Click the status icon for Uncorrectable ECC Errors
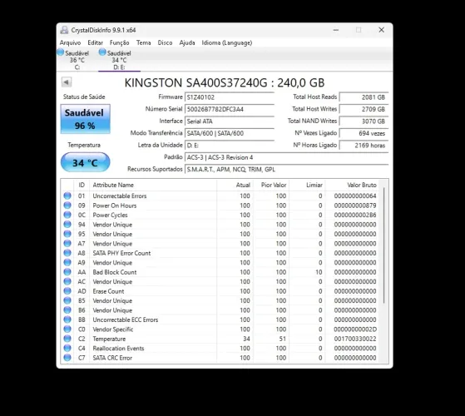This screenshot has height=416, width=465. [x=67, y=319]
